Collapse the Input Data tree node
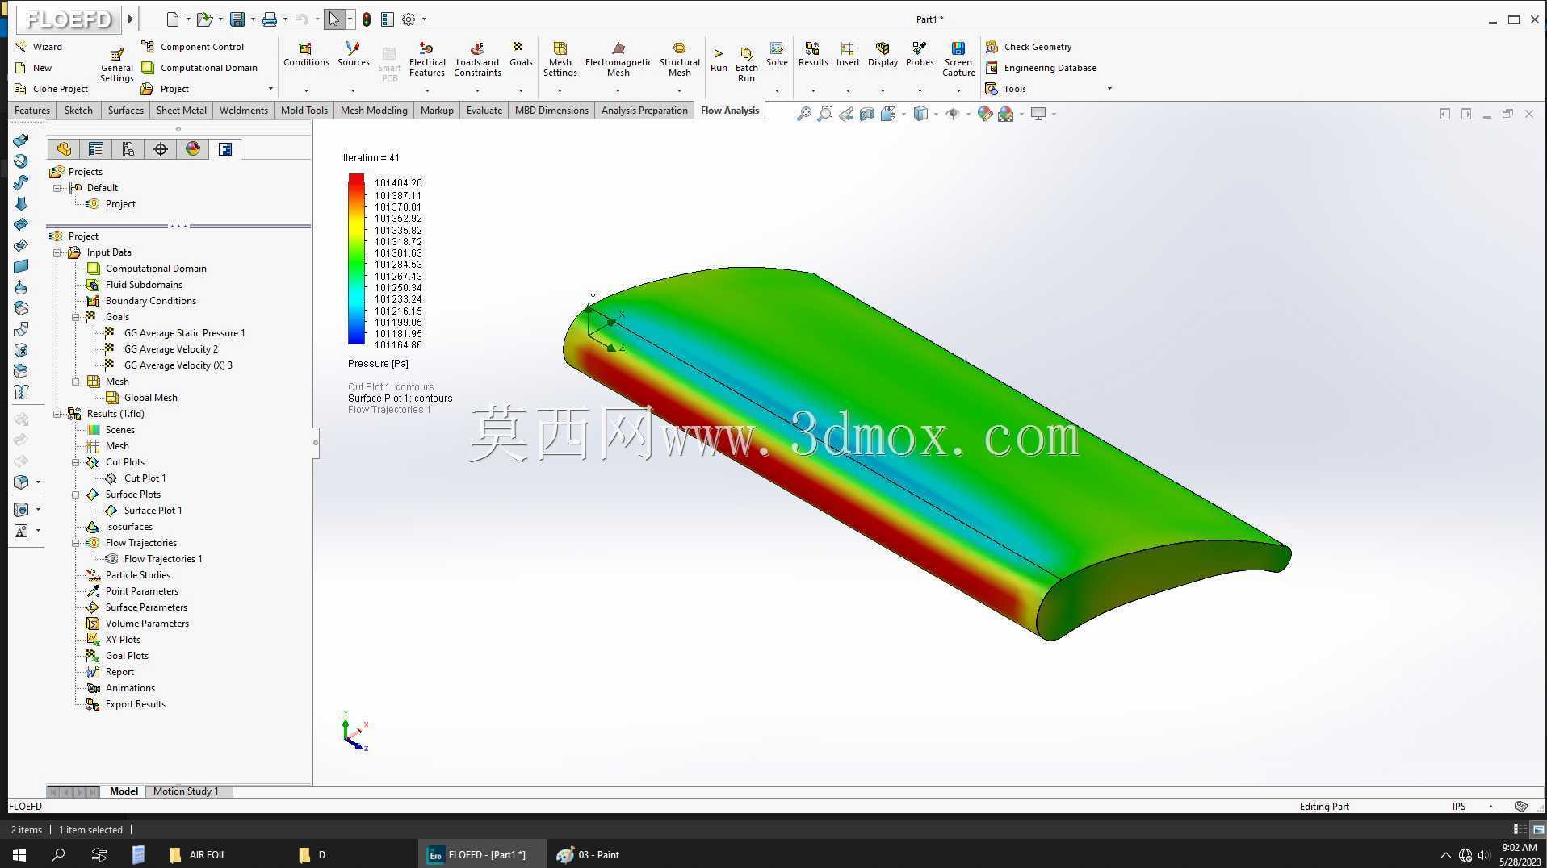The image size is (1547, 868). [x=57, y=252]
